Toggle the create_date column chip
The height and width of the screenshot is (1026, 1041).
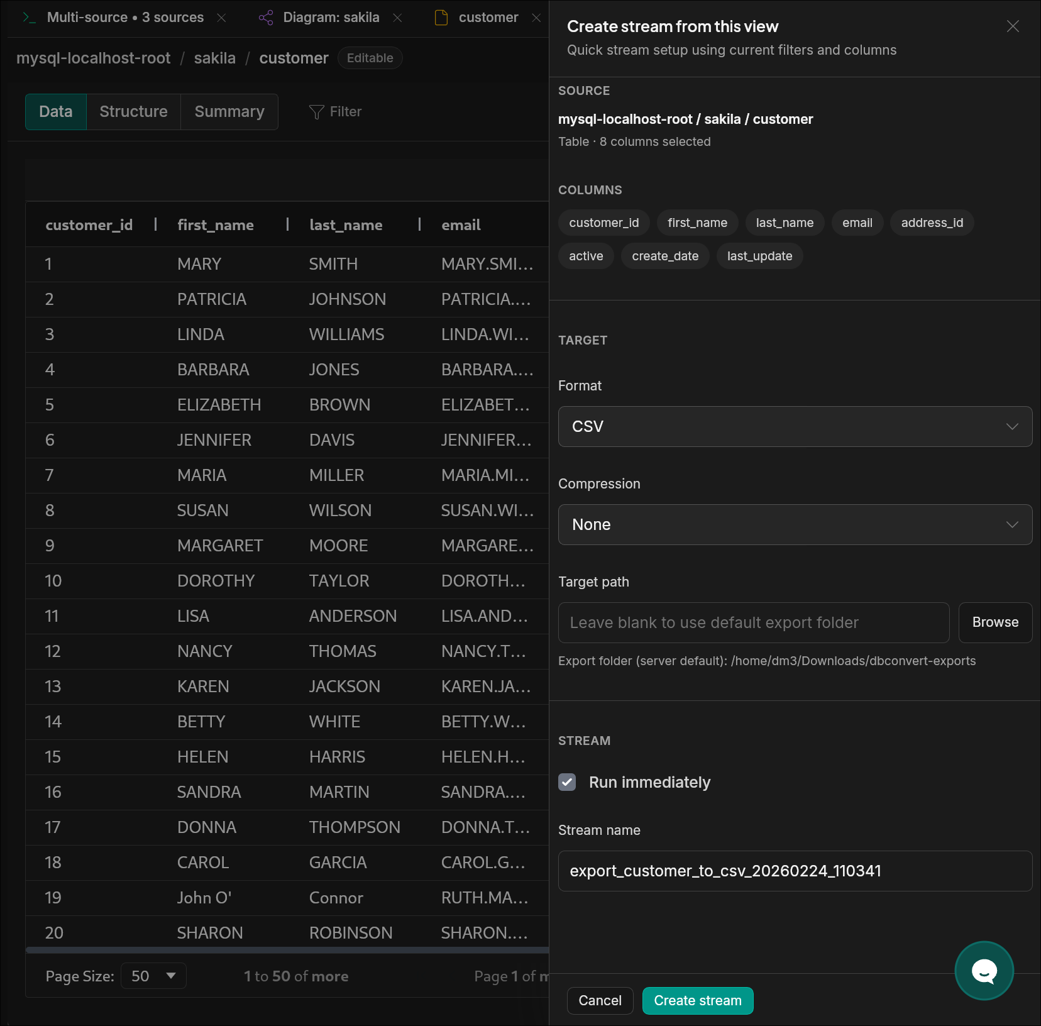664,256
